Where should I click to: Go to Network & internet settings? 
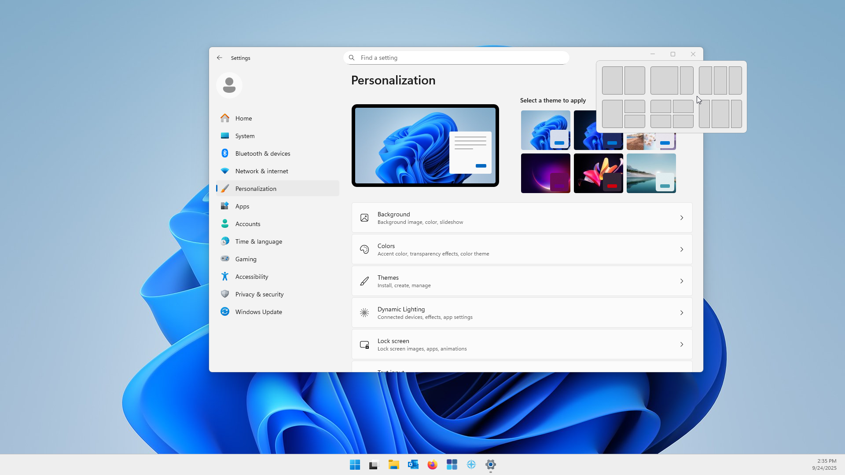click(261, 171)
